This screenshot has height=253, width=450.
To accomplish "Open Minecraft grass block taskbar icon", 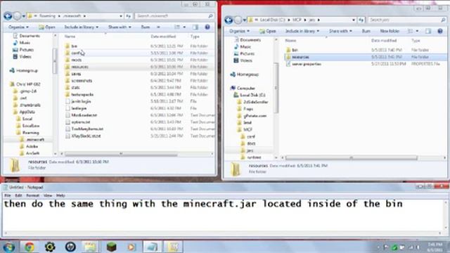I will 111,247.
